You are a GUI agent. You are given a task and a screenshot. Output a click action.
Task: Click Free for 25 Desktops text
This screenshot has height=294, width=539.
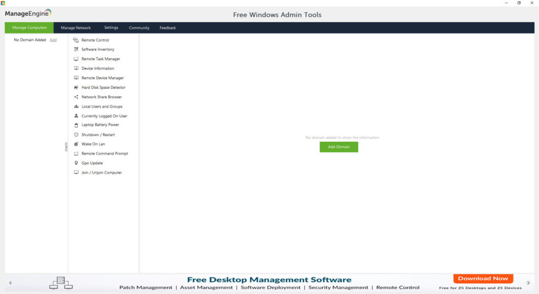480,288
